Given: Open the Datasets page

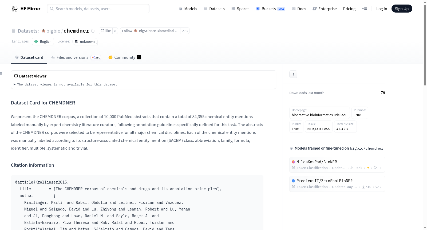Looking at the screenshot, I should [x=214, y=9].
